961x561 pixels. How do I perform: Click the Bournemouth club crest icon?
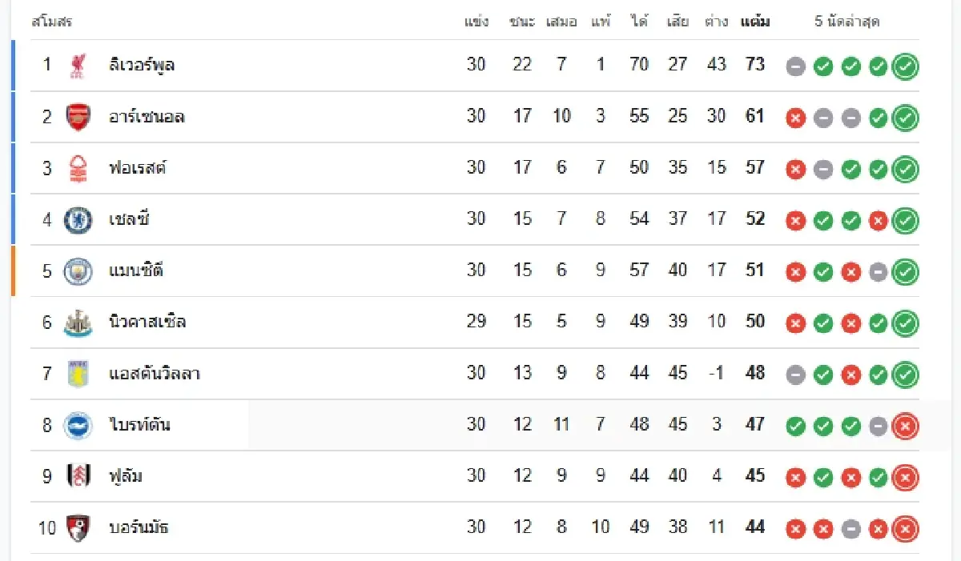(x=78, y=527)
